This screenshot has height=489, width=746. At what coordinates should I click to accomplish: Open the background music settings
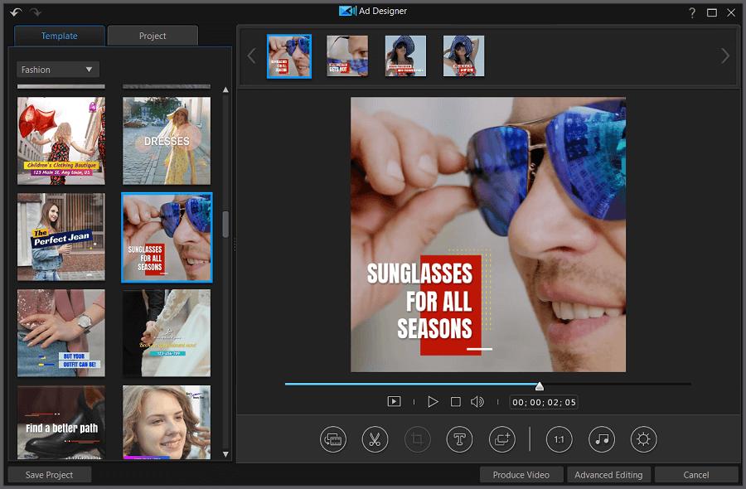point(600,438)
